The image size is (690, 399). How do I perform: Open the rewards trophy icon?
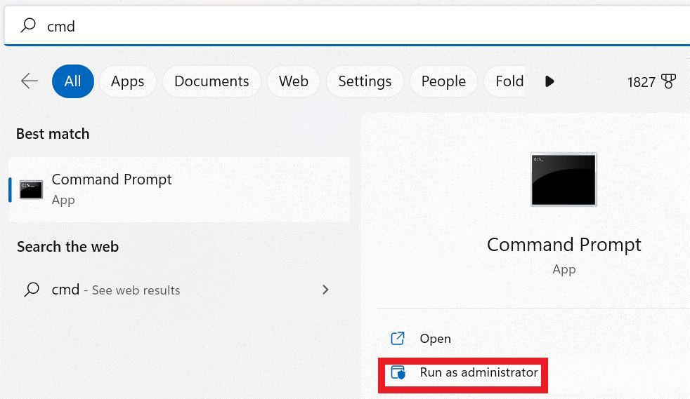(668, 81)
